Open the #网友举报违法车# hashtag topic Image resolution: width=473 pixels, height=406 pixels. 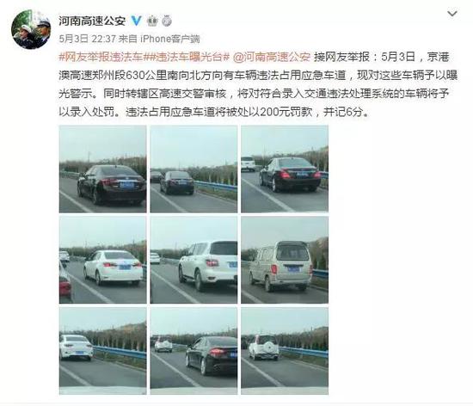(x=101, y=57)
